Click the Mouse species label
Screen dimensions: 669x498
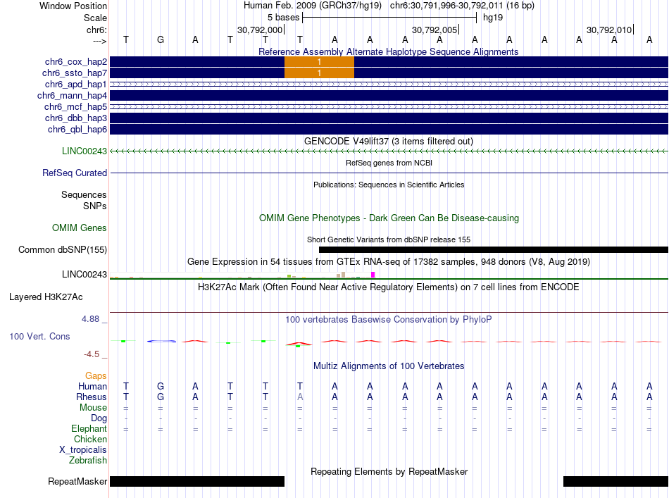pyautogui.click(x=93, y=408)
